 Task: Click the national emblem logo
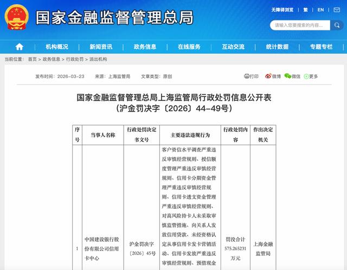click(17, 17)
